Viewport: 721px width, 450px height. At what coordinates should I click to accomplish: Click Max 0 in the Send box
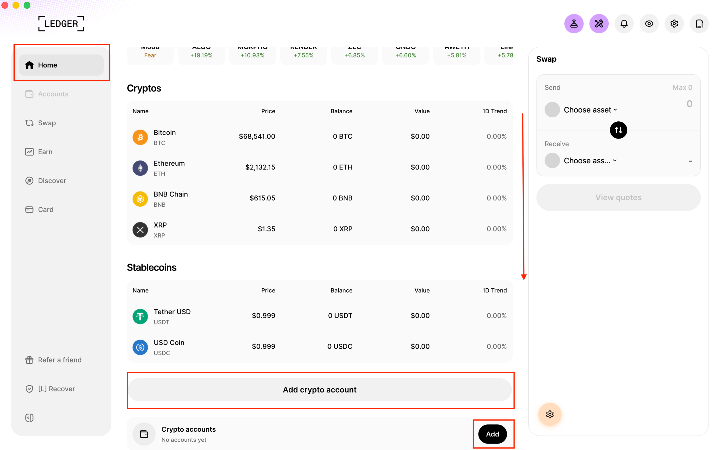coord(682,88)
